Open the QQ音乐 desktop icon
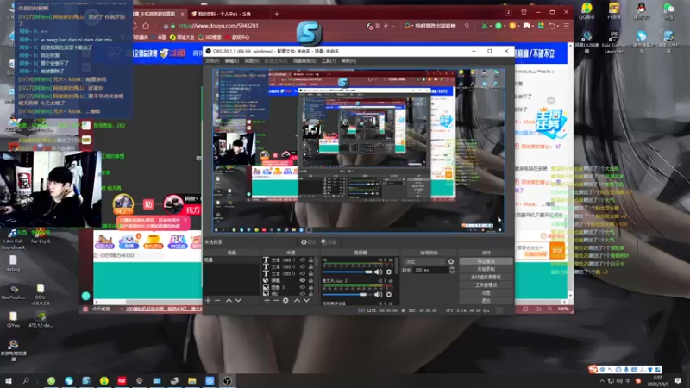This screenshot has height=388, width=690. [586, 11]
